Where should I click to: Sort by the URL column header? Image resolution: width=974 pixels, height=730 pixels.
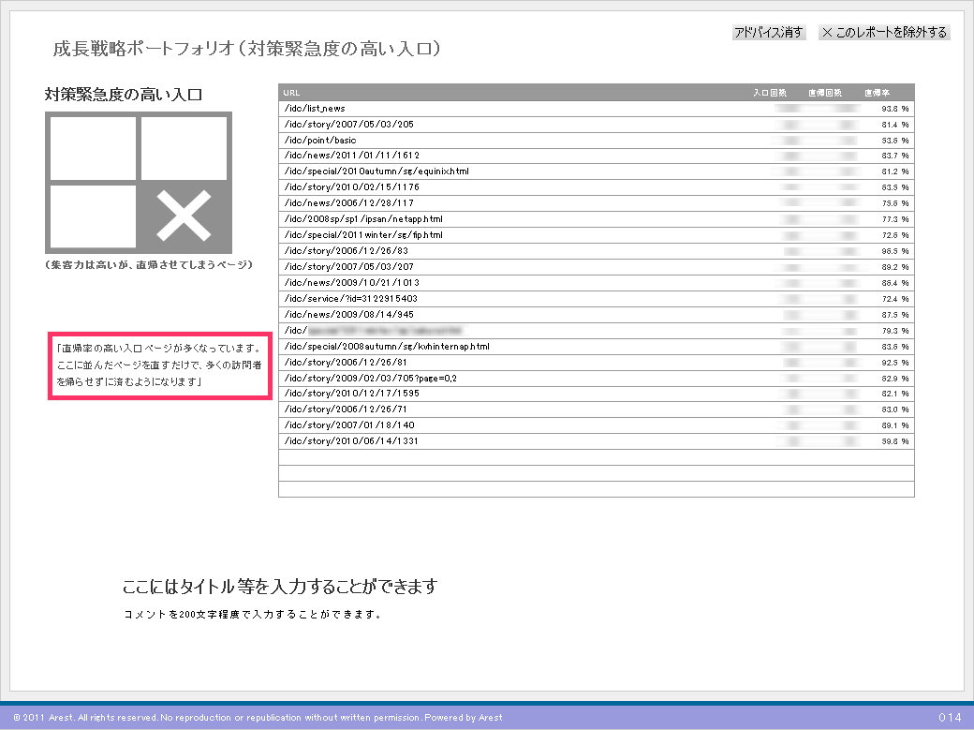pyautogui.click(x=291, y=93)
